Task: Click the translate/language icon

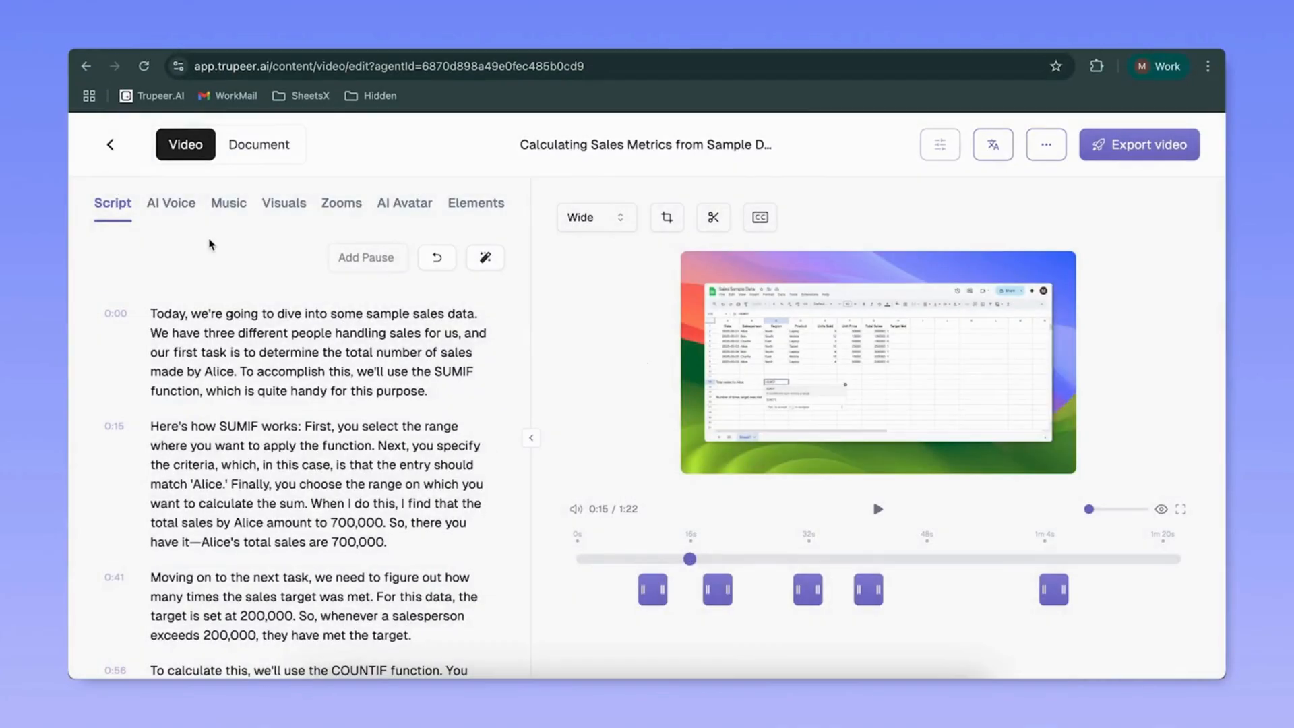Action: [993, 144]
